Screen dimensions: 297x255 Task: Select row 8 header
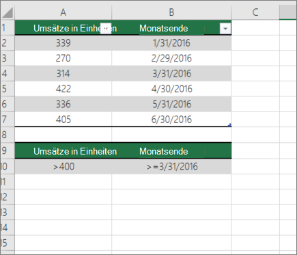(x=8, y=135)
